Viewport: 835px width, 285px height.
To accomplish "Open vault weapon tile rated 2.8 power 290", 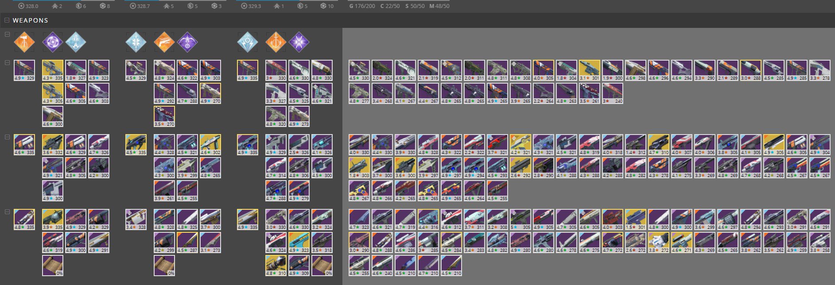I will tap(544, 168).
